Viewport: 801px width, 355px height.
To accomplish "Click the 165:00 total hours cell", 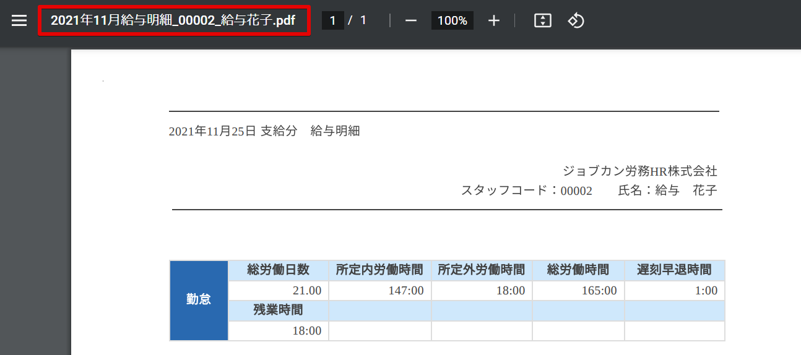I will pyautogui.click(x=578, y=291).
